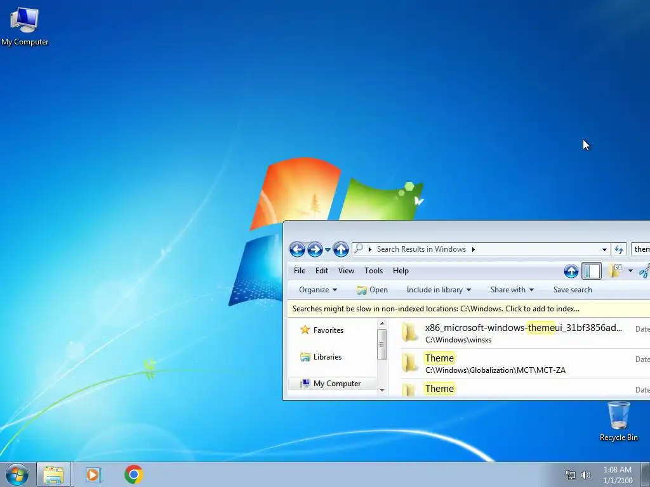
Task: Select Favorites in navigation pane
Action: [328, 330]
